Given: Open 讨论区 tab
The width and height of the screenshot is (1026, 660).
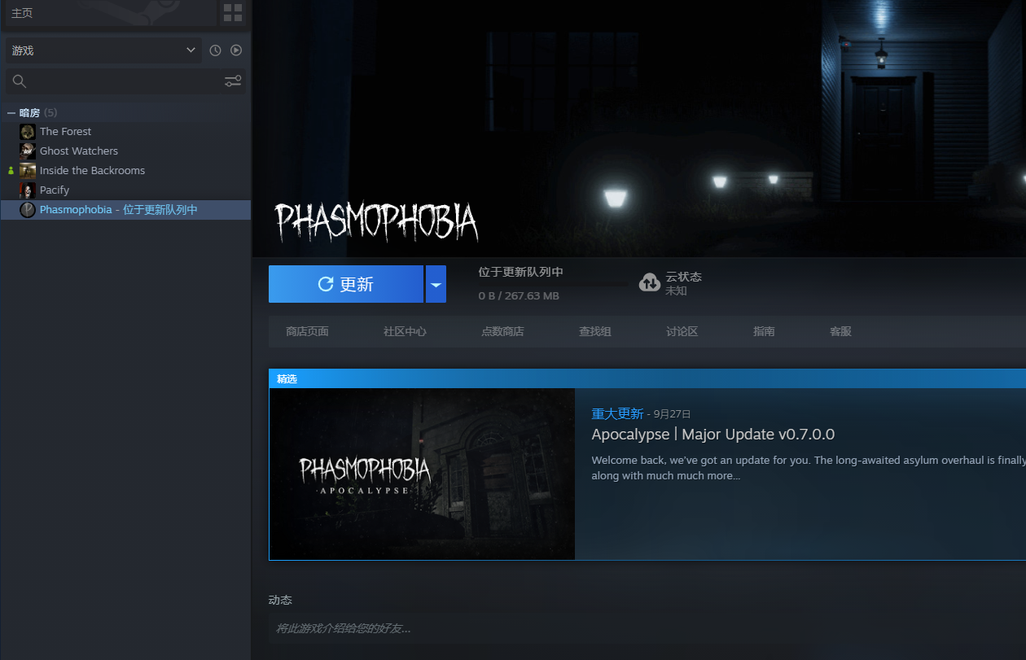Looking at the screenshot, I should pos(682,331).
